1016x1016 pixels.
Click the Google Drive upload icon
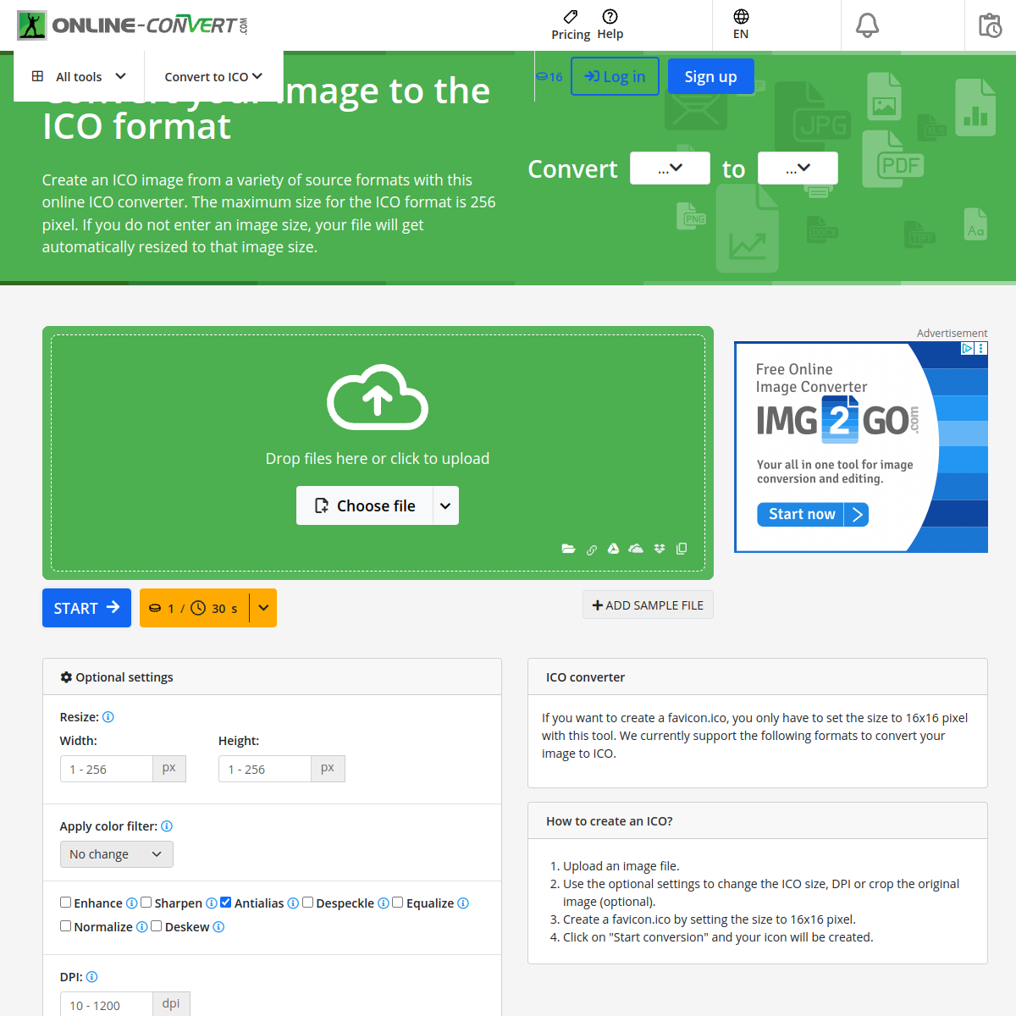(x=613, y=549)
